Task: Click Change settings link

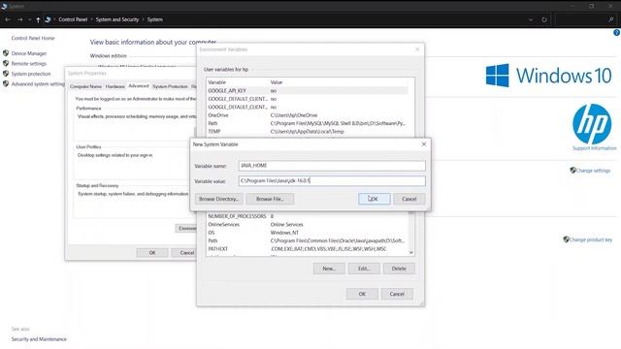Action: click(593, 171)
